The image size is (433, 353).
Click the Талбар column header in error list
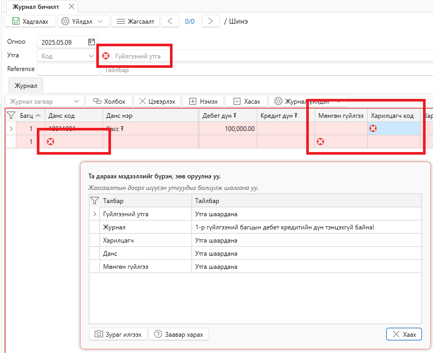pos(146,201)
